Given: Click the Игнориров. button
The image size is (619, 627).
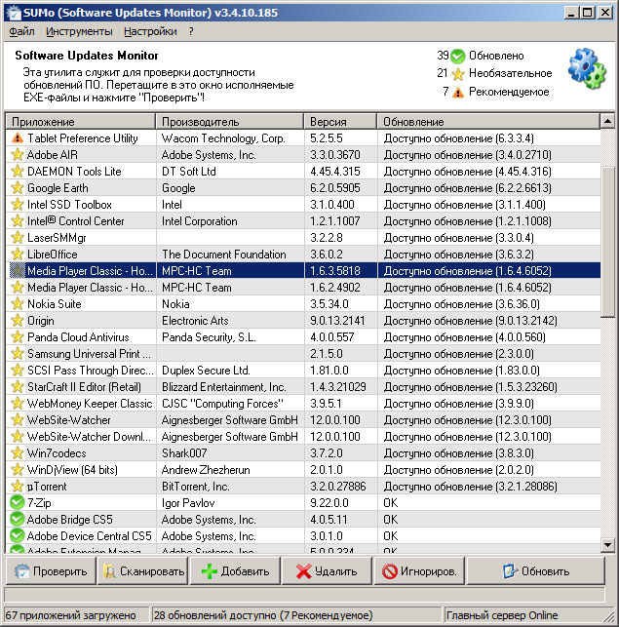Looking at the screenshot, I should pos(419,571).
